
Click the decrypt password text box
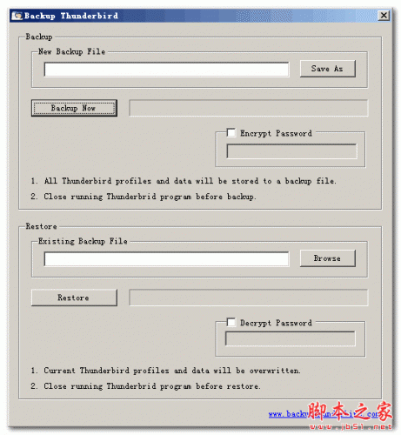click(x=291, y=338)
